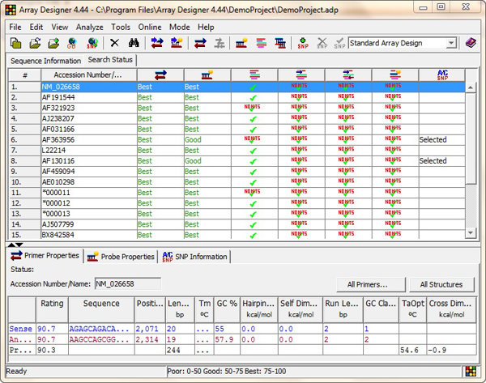Select row AF191544

coord(237,98)
